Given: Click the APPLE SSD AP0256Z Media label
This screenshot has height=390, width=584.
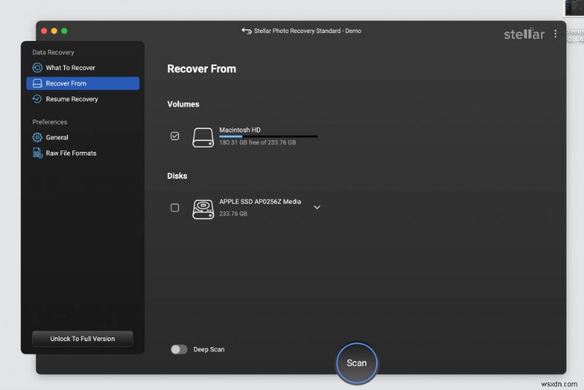Looking at the screenshot, I should [260, 202].
